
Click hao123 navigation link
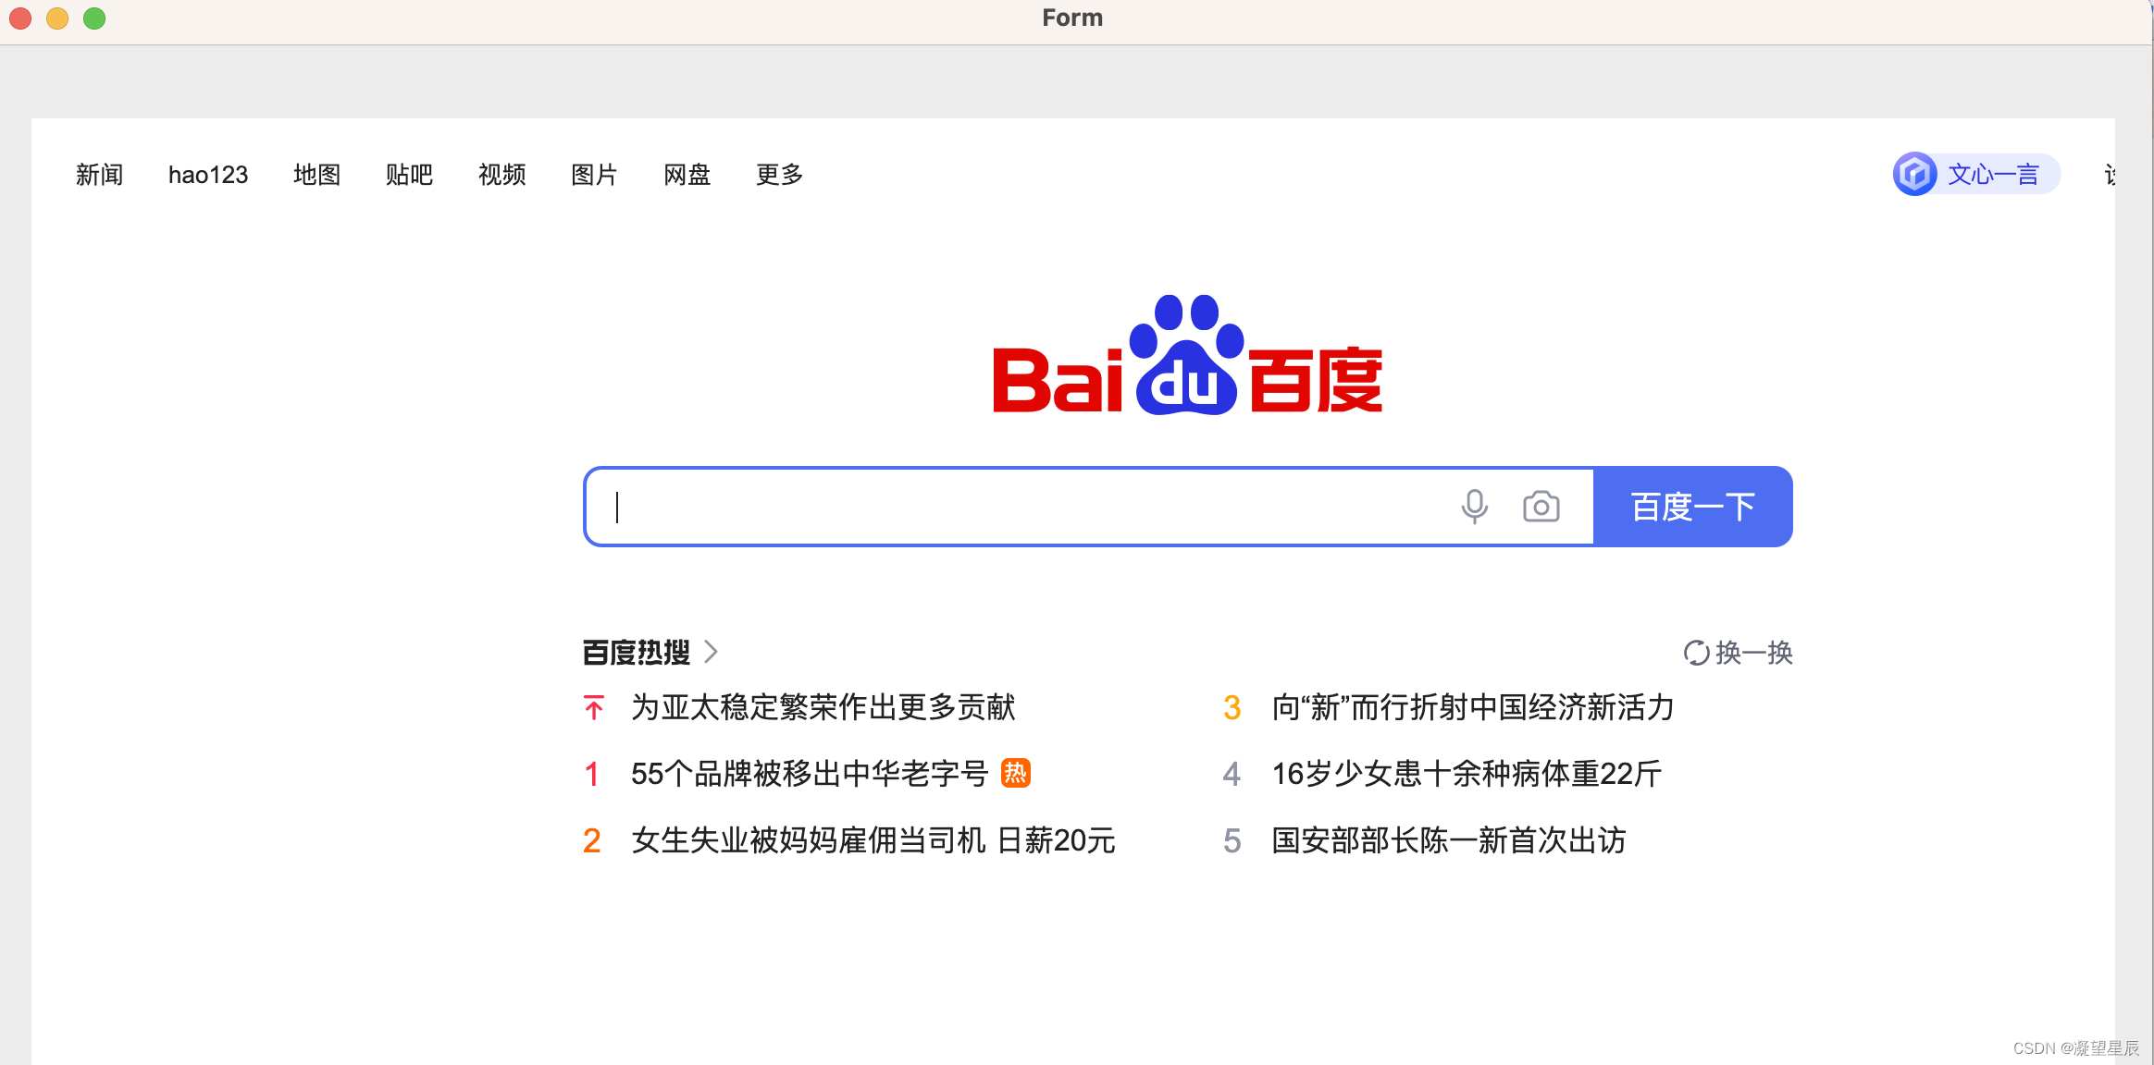[x=206, y=175]
